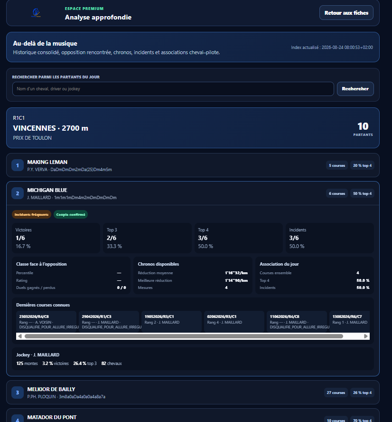The image size is (392, 422).
Task: Expand the MAKING LEMAN runner card
Action: [193, 165]
